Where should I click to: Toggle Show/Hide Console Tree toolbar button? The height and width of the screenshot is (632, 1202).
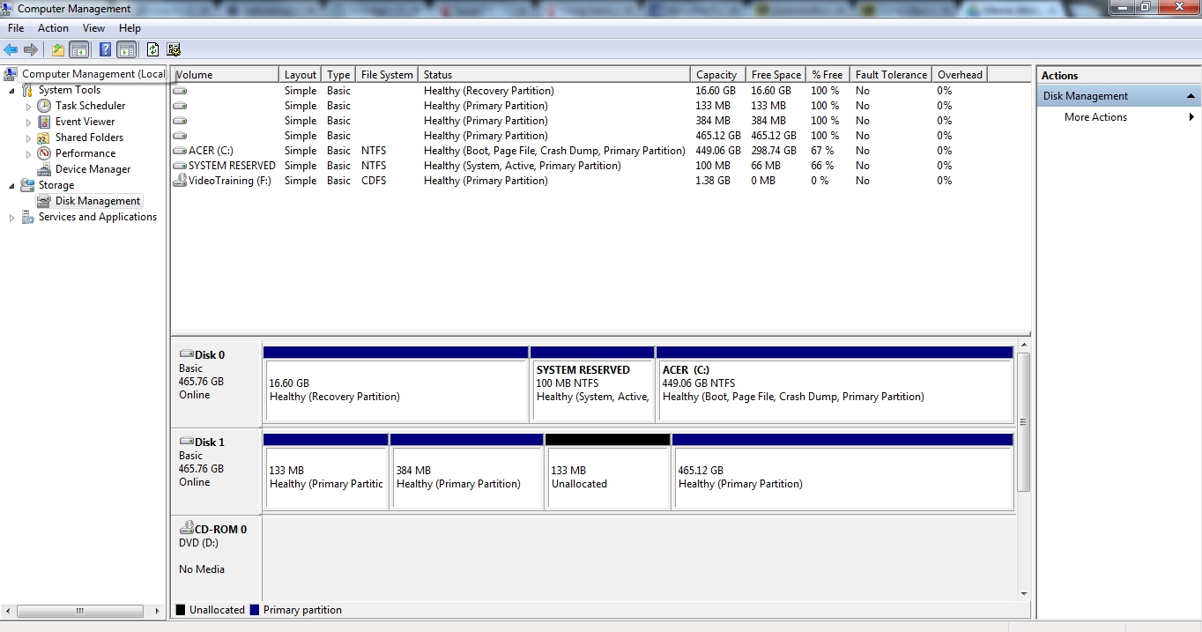coord(79,49)
